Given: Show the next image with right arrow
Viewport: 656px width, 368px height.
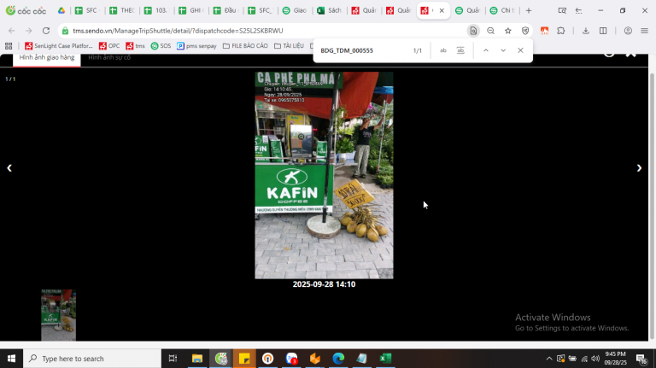Looking at the screenshot, I should click(x=639, y=168).
